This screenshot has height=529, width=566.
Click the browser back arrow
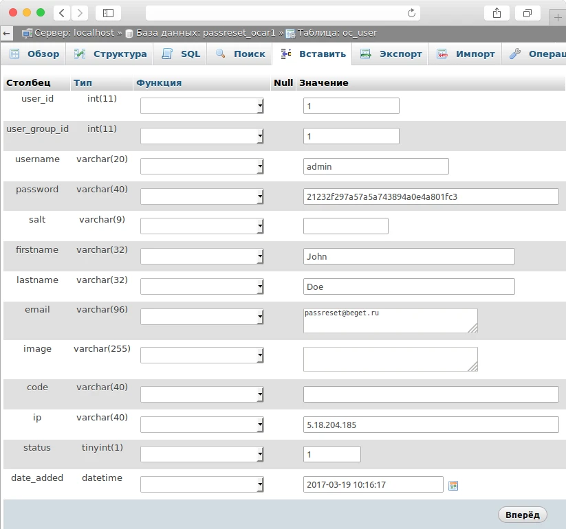[62, 13]
